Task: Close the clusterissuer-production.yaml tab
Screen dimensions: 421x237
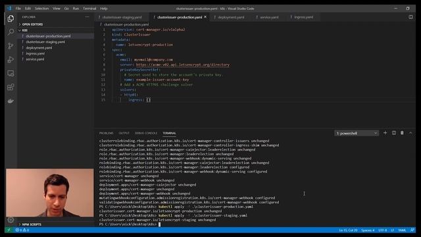Action: point(205,17)
